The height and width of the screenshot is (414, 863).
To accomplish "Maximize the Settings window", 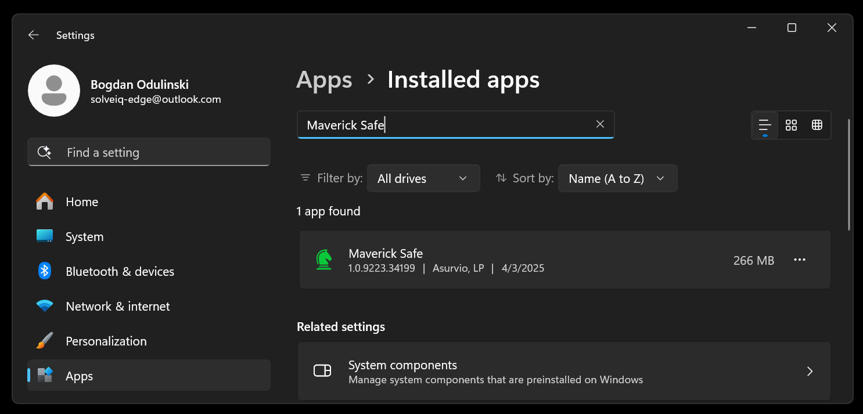I will pyautogui.click(x=792, y=28).
